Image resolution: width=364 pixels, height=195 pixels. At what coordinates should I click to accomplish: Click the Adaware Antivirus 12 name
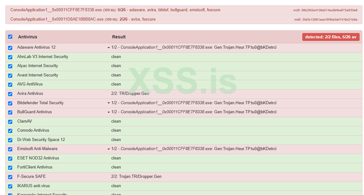pyautogui.click(x=36, y=47)
